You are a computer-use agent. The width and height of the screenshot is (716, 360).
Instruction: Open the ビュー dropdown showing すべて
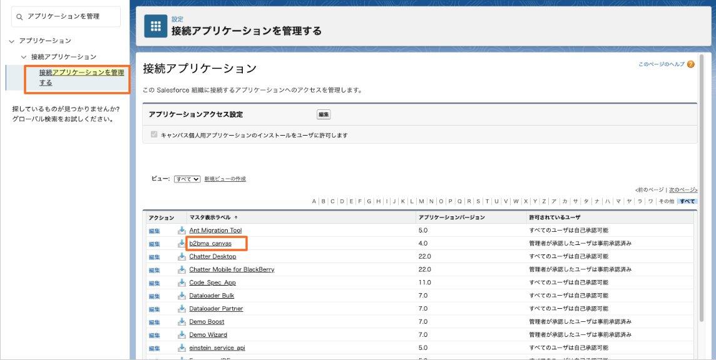coord(187,179)
